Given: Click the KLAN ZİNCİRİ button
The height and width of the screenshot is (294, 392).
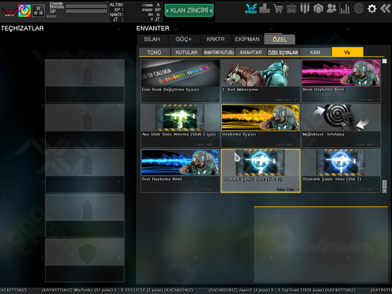Looking at the screenshot, I should click(x=189, y=10).
